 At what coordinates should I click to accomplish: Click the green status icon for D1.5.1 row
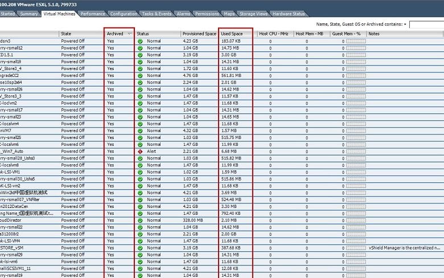140,55
